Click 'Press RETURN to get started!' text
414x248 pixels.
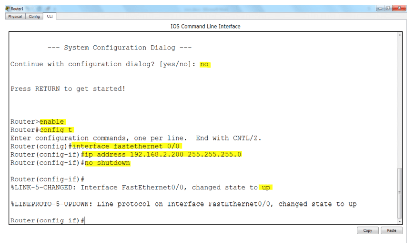68,89
